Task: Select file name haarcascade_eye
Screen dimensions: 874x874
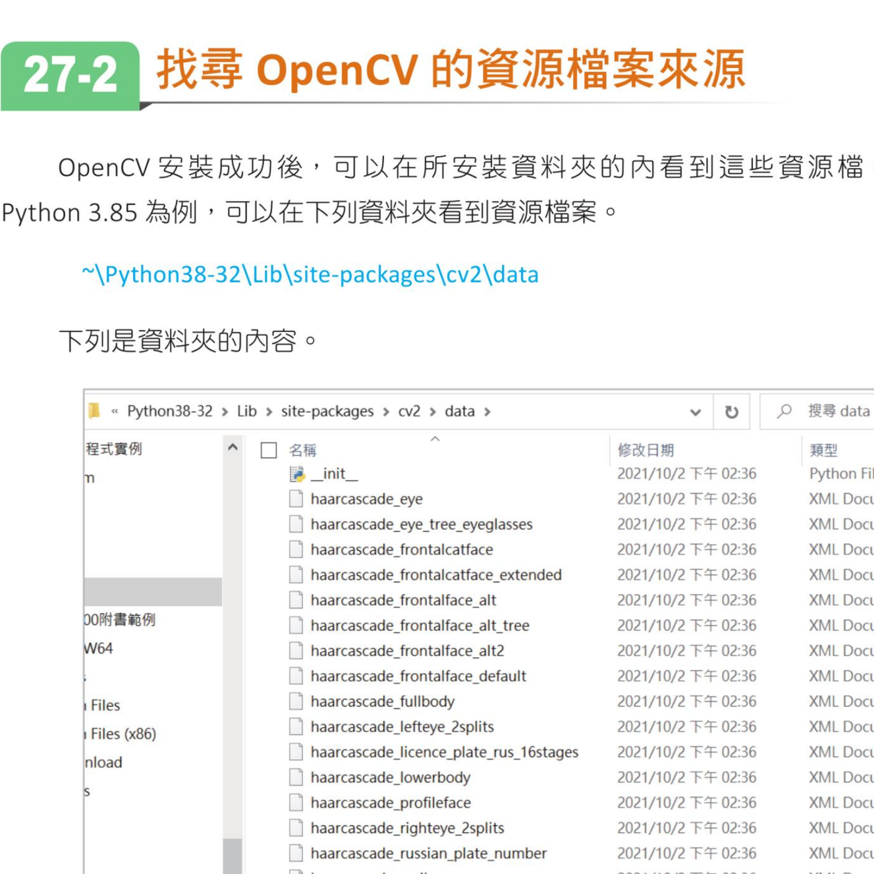Action: click(367, 499)
